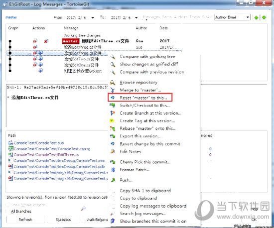Viewport: 274px width, 228px height.
Task: Click the Compare with working tree icon
Action: click(113, 57)
